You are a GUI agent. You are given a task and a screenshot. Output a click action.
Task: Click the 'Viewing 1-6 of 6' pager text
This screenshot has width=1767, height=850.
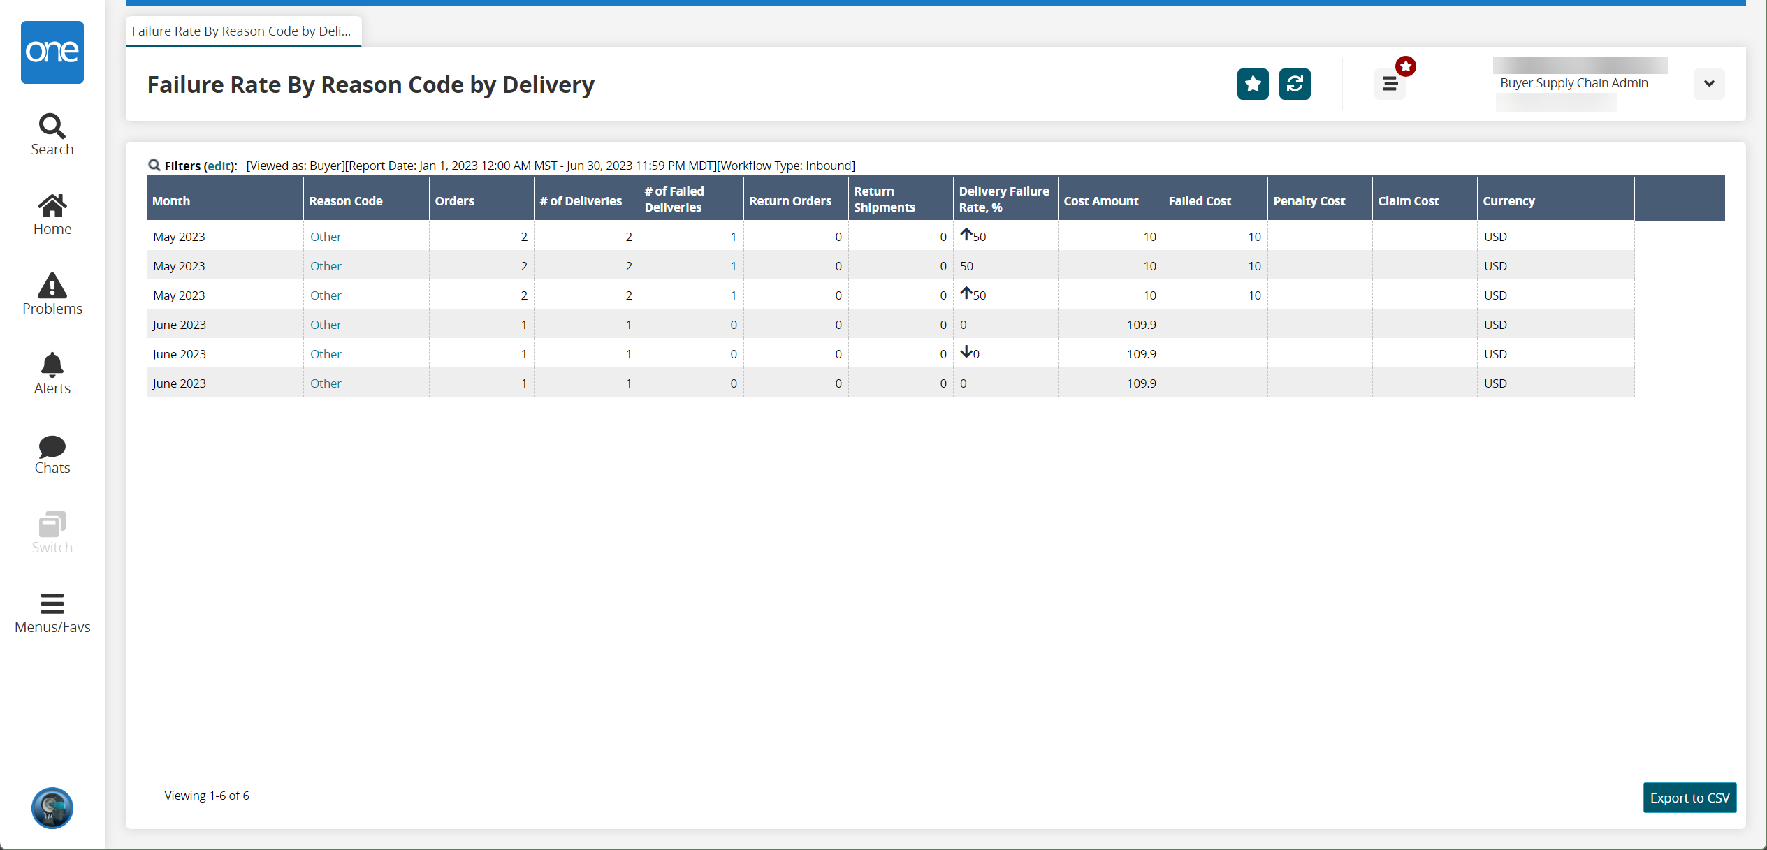tap(207, 796)
